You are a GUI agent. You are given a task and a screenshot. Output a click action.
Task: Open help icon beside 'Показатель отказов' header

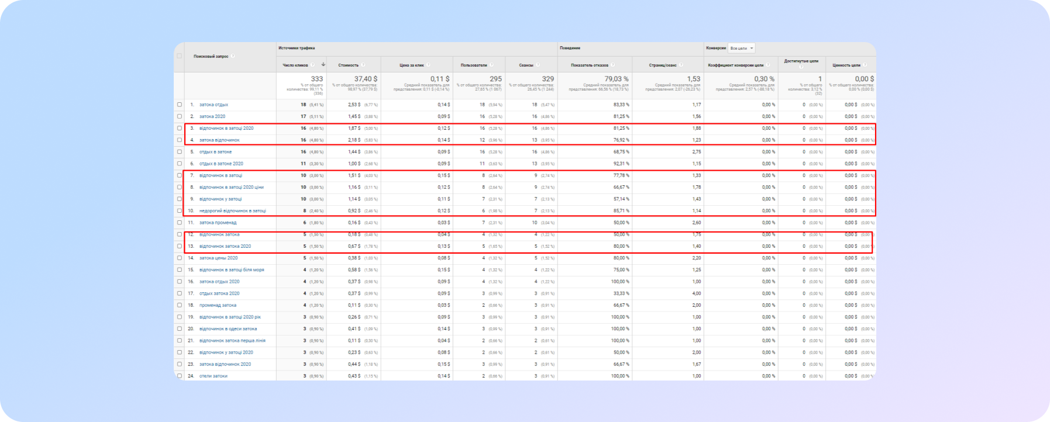pos(613,65)
